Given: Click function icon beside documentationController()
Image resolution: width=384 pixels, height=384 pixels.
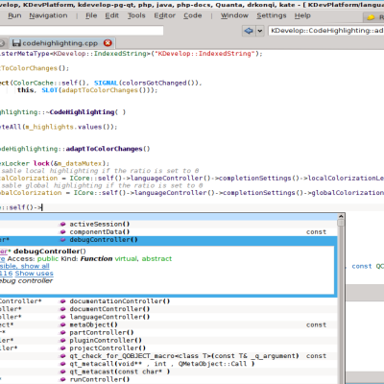Looking at the screenshot, I should pyautogui.click(x=62, y=301).
